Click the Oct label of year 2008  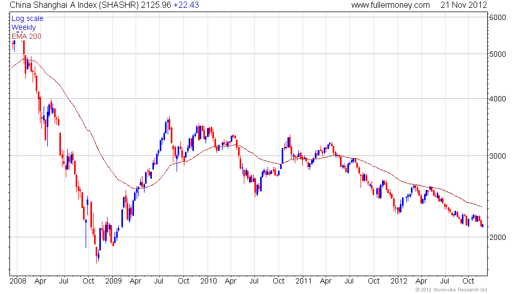(x=88, y=281)
